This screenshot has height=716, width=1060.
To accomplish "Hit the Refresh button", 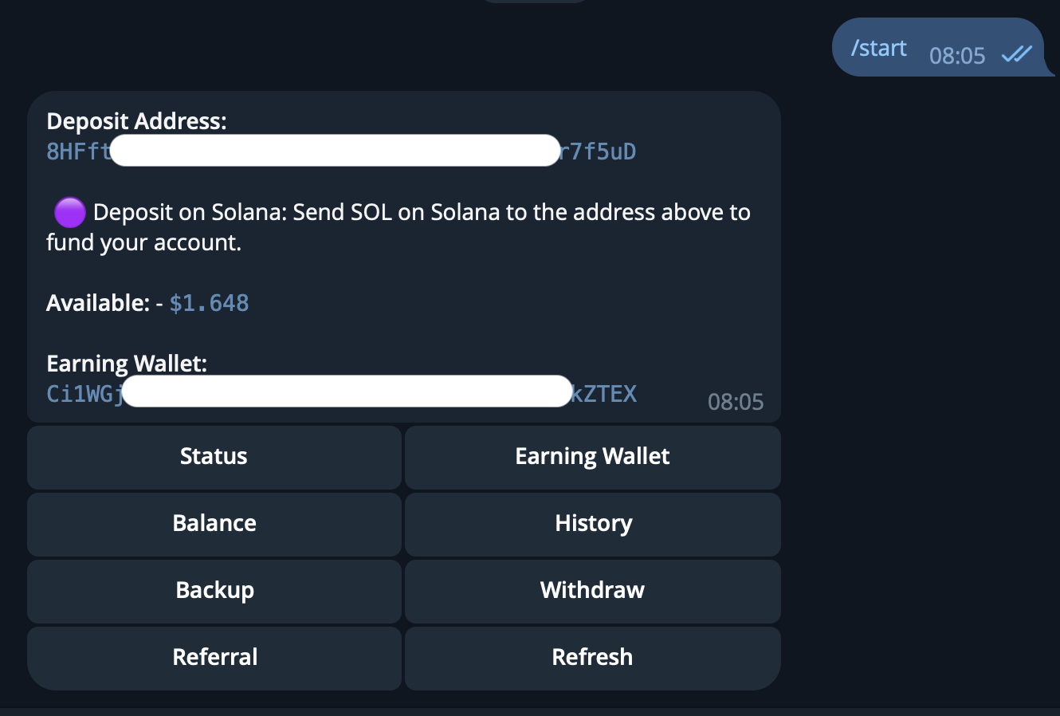I will (592, 658).
